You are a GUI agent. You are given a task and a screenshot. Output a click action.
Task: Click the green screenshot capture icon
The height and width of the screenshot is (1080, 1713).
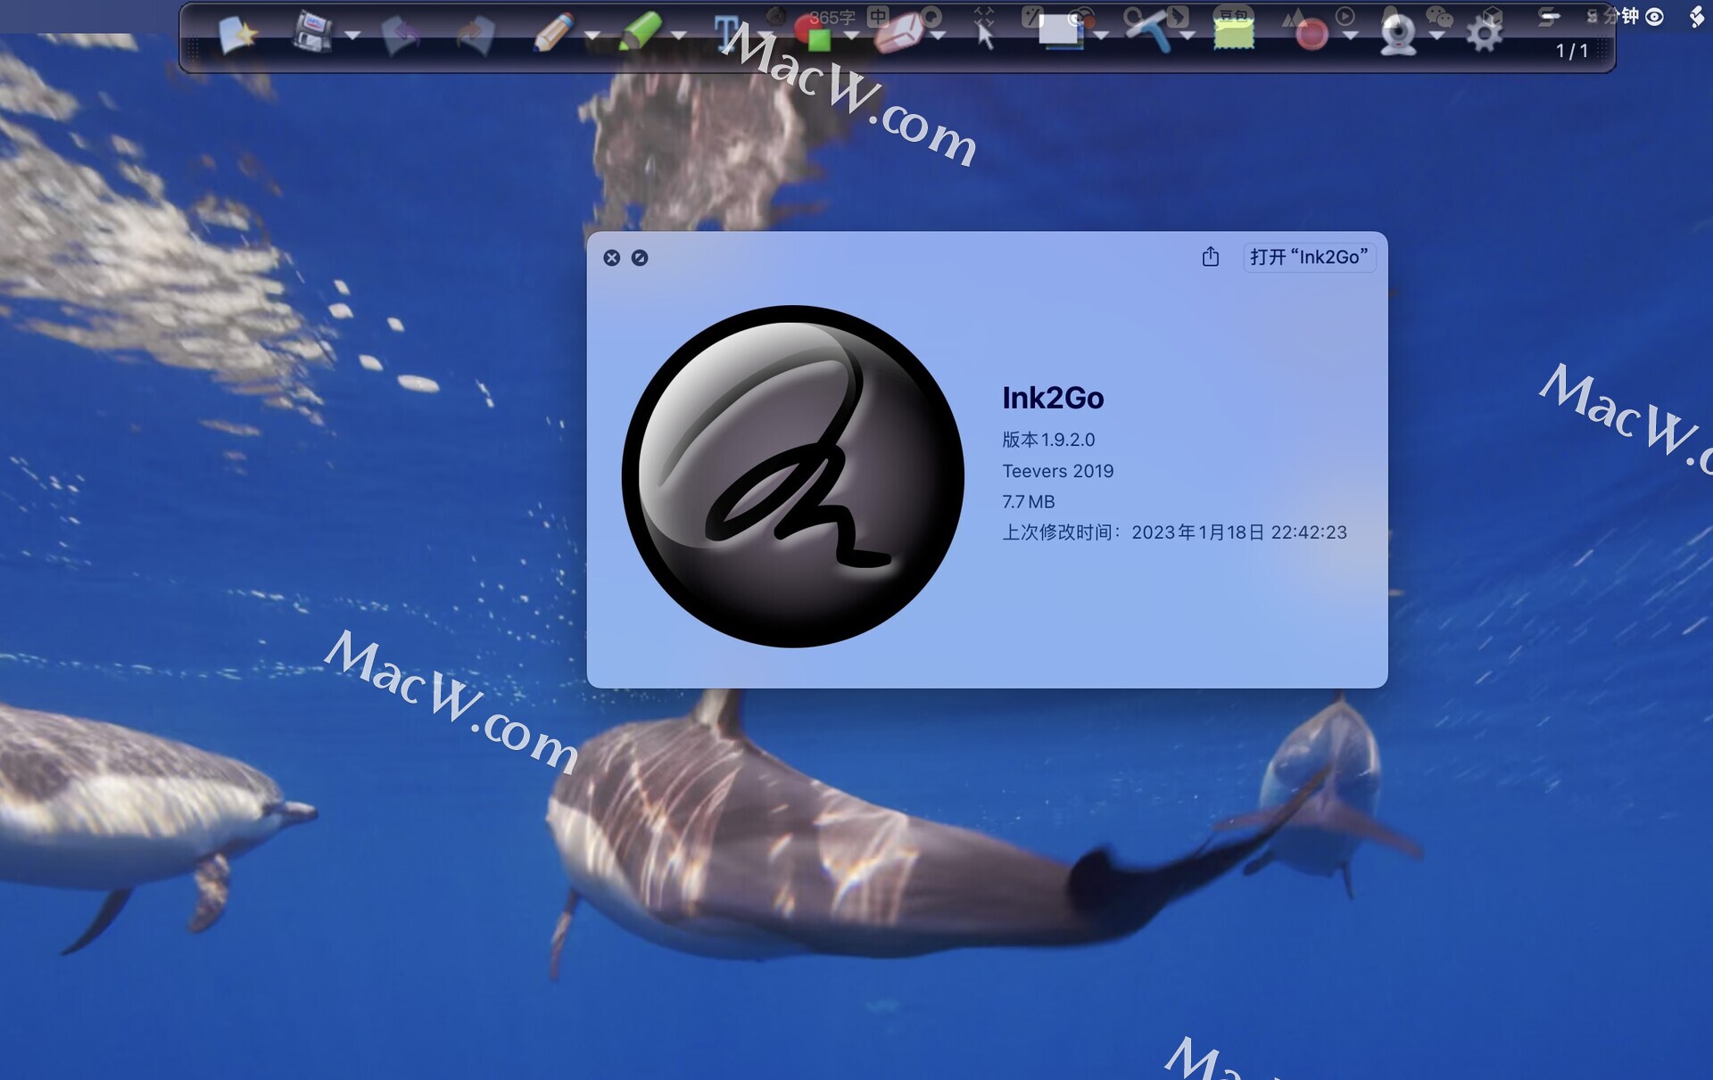pos(1234,34)
